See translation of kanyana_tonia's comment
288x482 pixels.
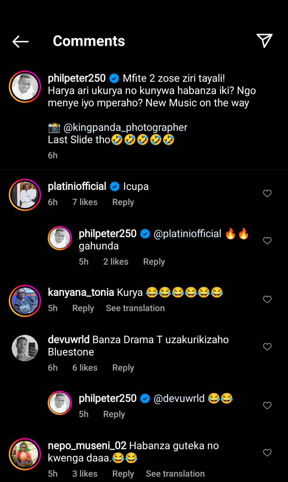135,308
